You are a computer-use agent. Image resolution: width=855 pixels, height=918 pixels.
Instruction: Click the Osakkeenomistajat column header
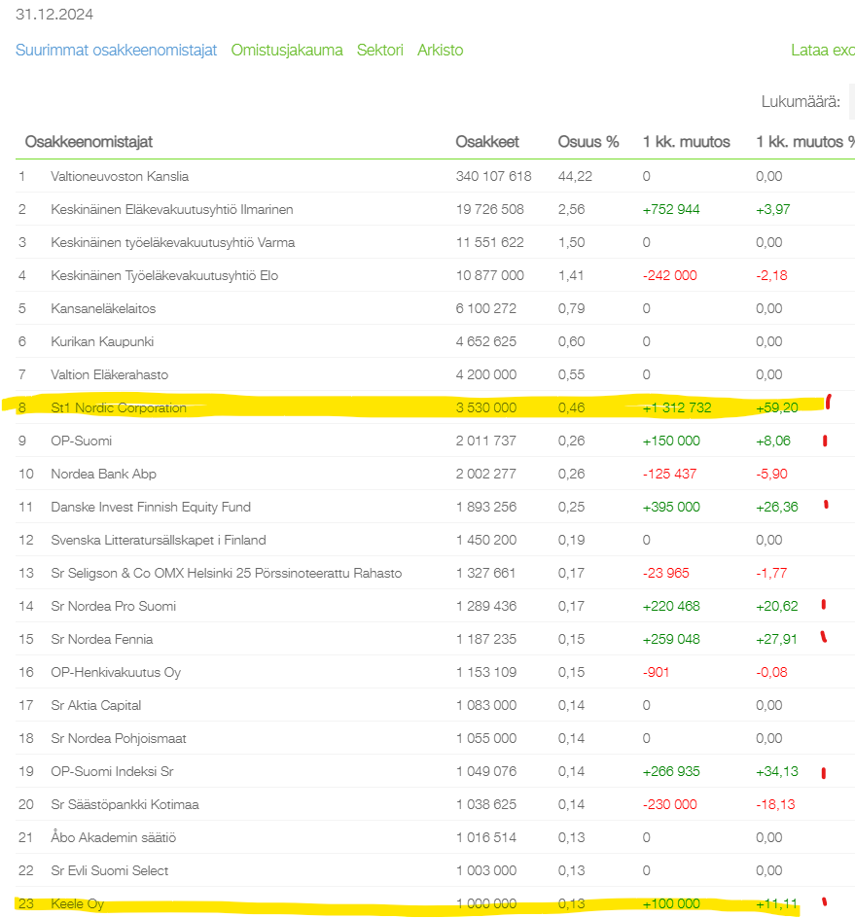pyautogui.click(x=89, y=142)
